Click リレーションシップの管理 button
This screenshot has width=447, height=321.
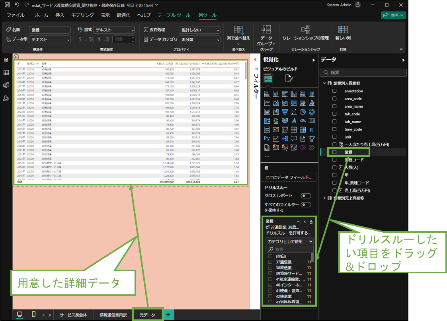(306, 33)
